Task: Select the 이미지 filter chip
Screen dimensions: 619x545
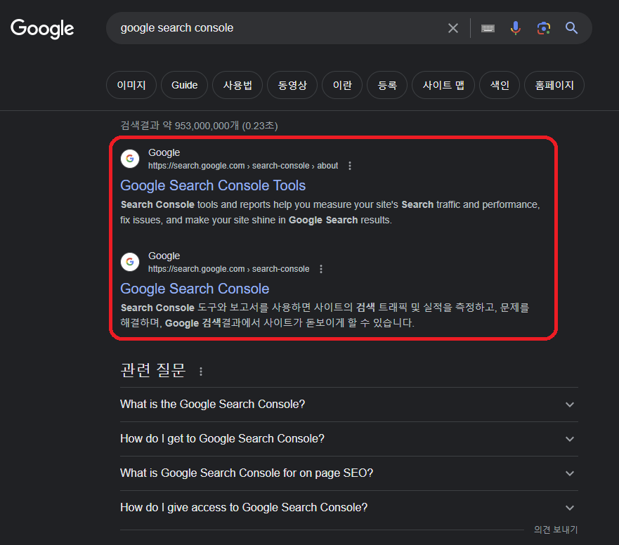Action: (131, 85)
